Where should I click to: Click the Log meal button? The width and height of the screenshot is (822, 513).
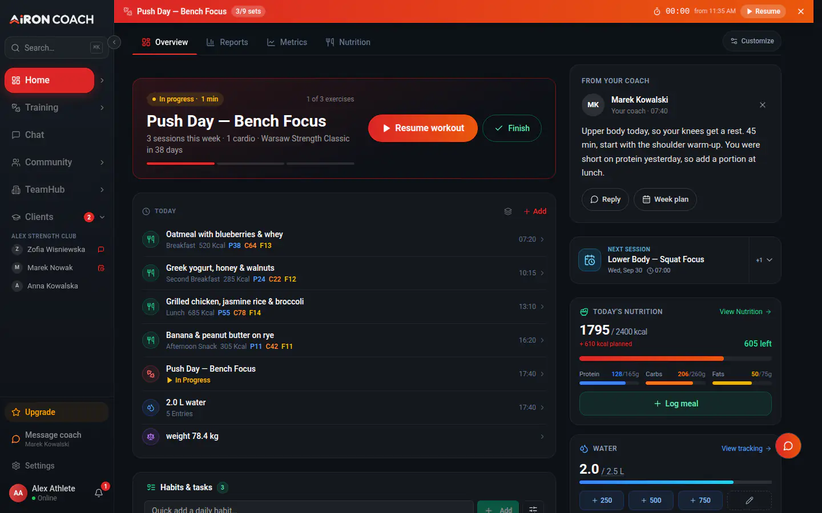(675, 404)
